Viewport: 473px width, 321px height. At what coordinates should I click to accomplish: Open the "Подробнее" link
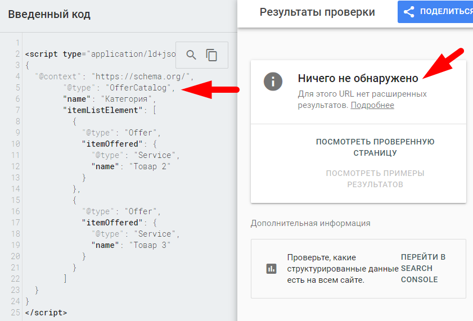372,105
